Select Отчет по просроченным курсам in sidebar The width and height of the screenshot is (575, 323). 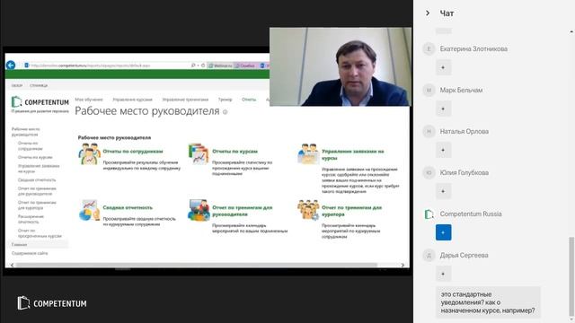[x=40, y=233]
